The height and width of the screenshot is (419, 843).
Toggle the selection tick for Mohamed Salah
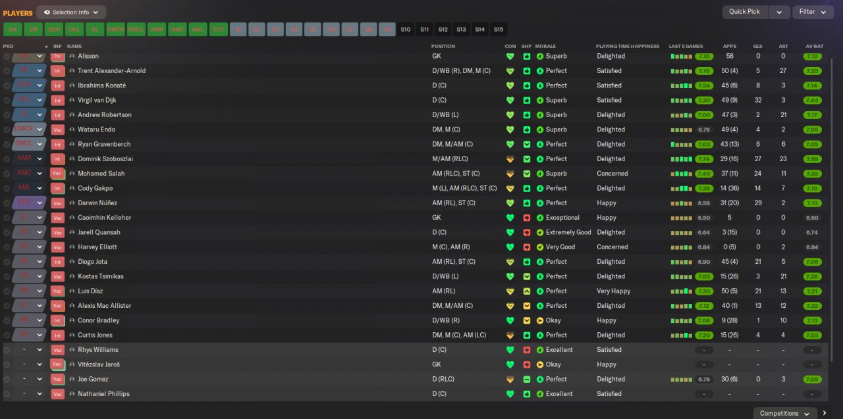pyautogui.click(x=7, y=174)
